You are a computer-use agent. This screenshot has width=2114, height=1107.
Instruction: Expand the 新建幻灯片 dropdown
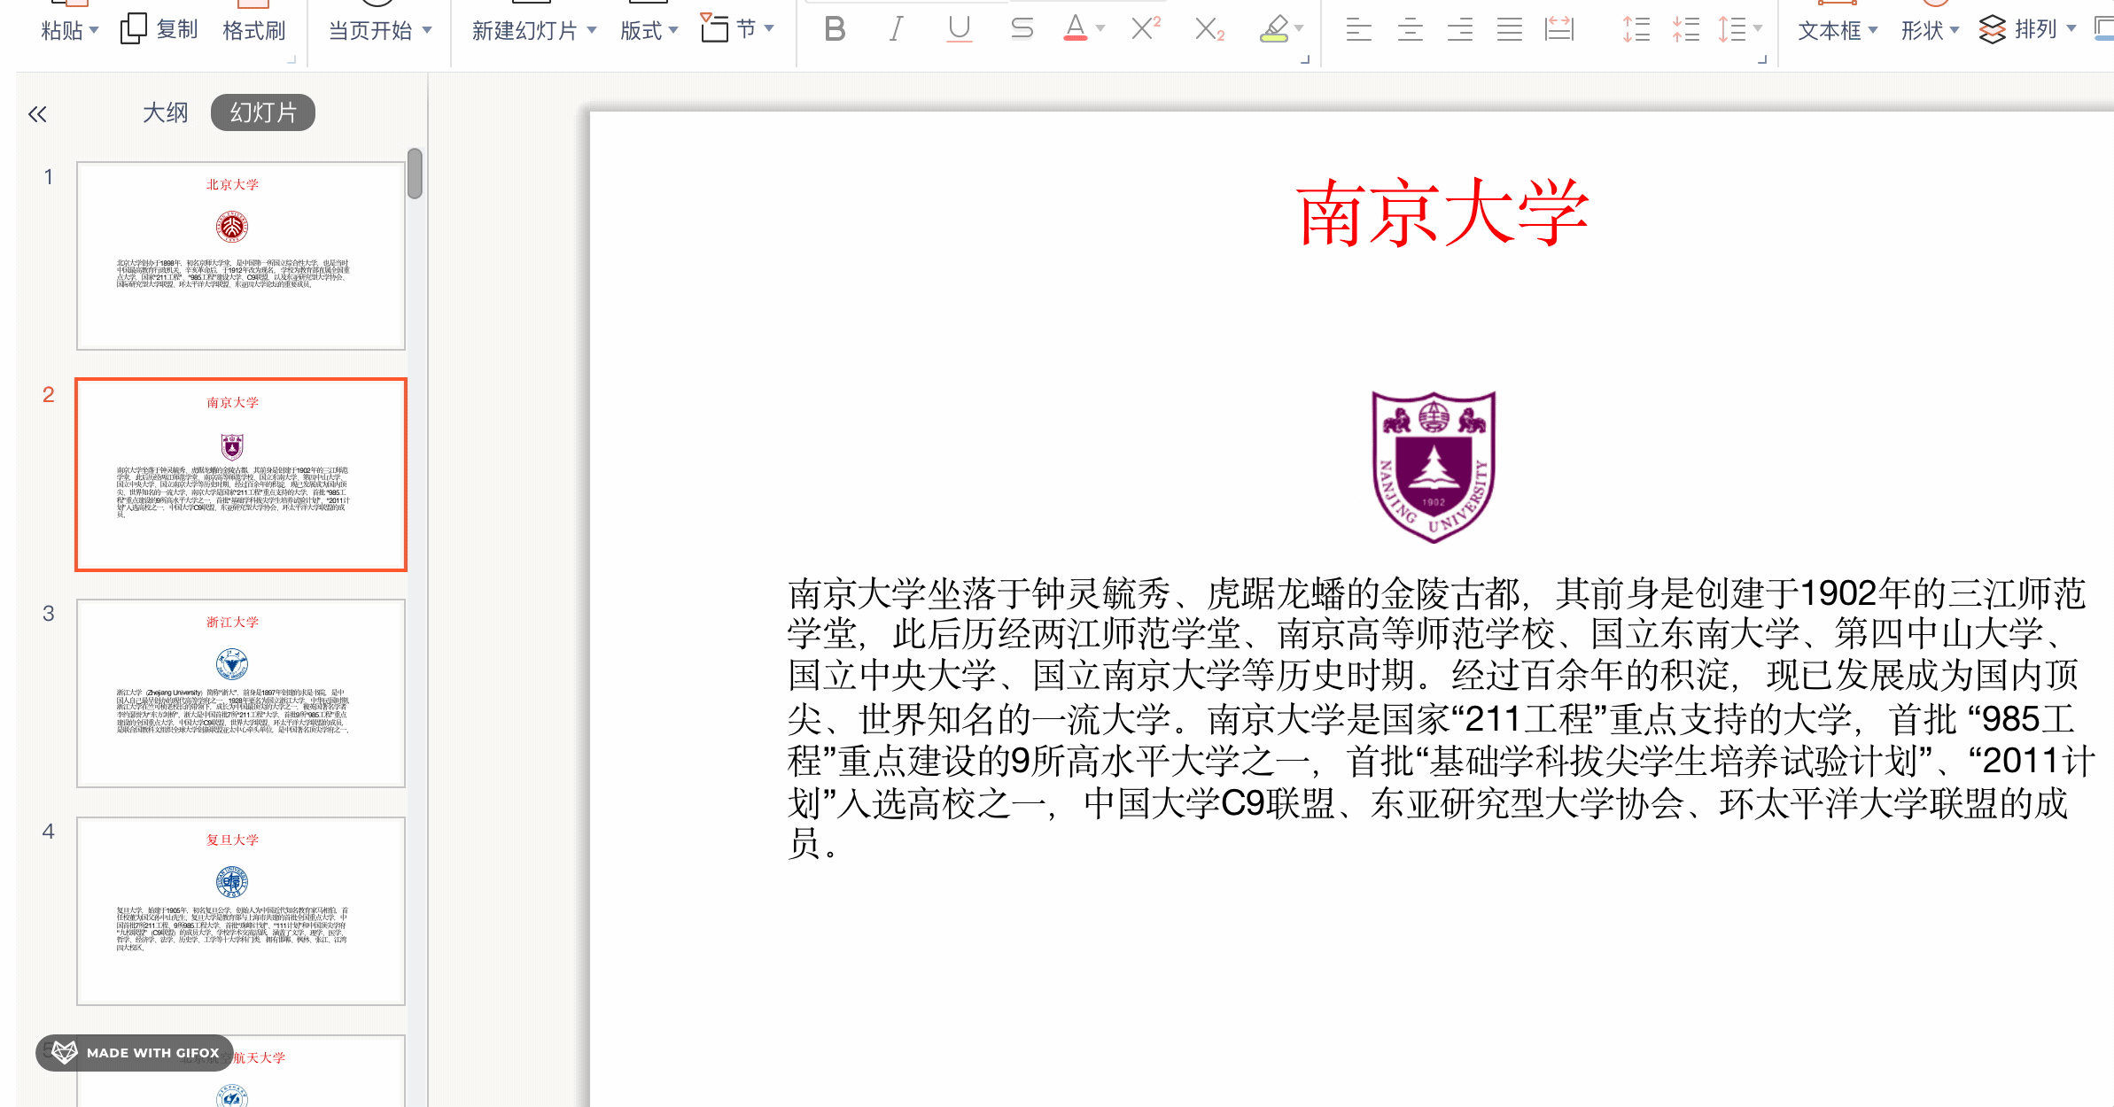click(592, 30)
